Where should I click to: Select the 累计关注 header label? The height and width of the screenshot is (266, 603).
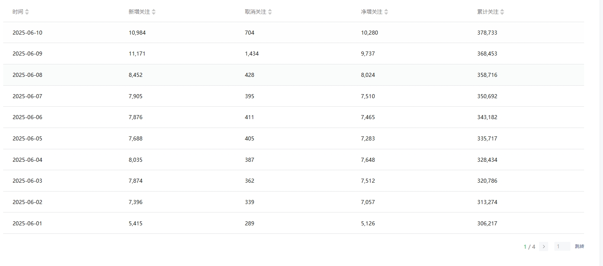pyautogui.click(x=488, y=12)
